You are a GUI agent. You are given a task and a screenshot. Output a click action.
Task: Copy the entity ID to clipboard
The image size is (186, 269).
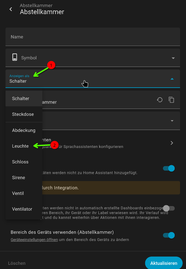click(x=171, y=100)
